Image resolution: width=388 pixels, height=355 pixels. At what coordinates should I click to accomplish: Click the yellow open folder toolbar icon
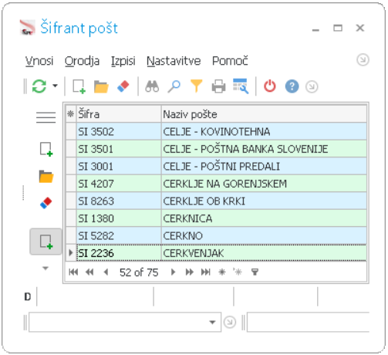click(x=101, y=86)
